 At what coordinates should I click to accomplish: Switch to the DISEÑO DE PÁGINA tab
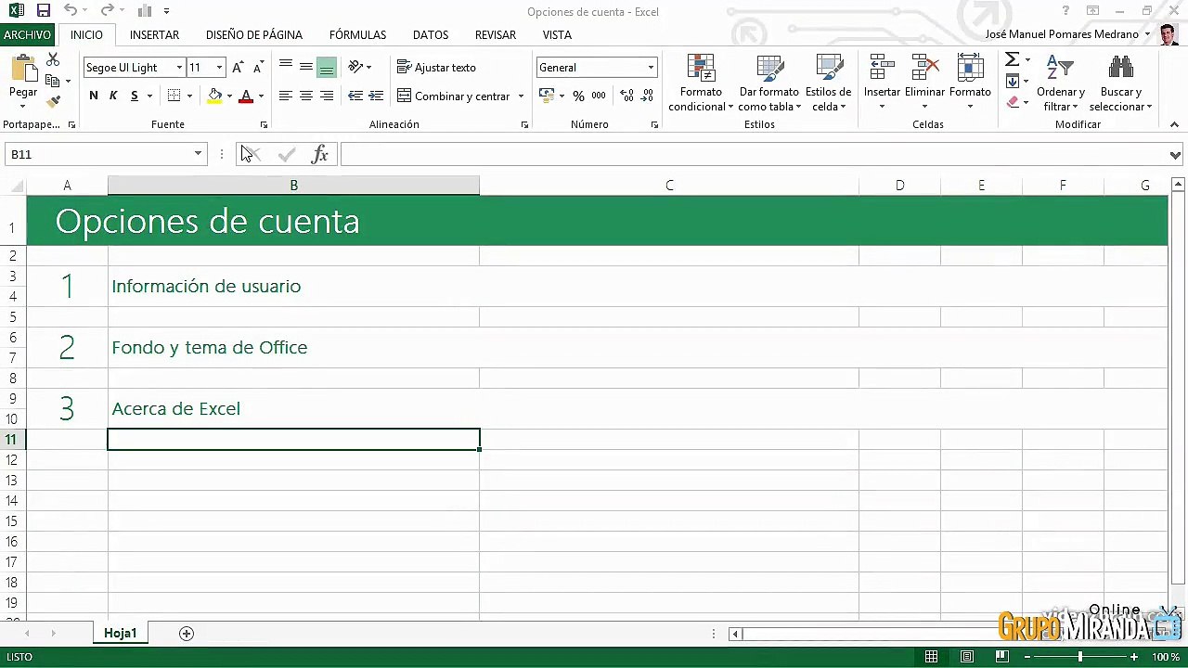click(254, 34)
